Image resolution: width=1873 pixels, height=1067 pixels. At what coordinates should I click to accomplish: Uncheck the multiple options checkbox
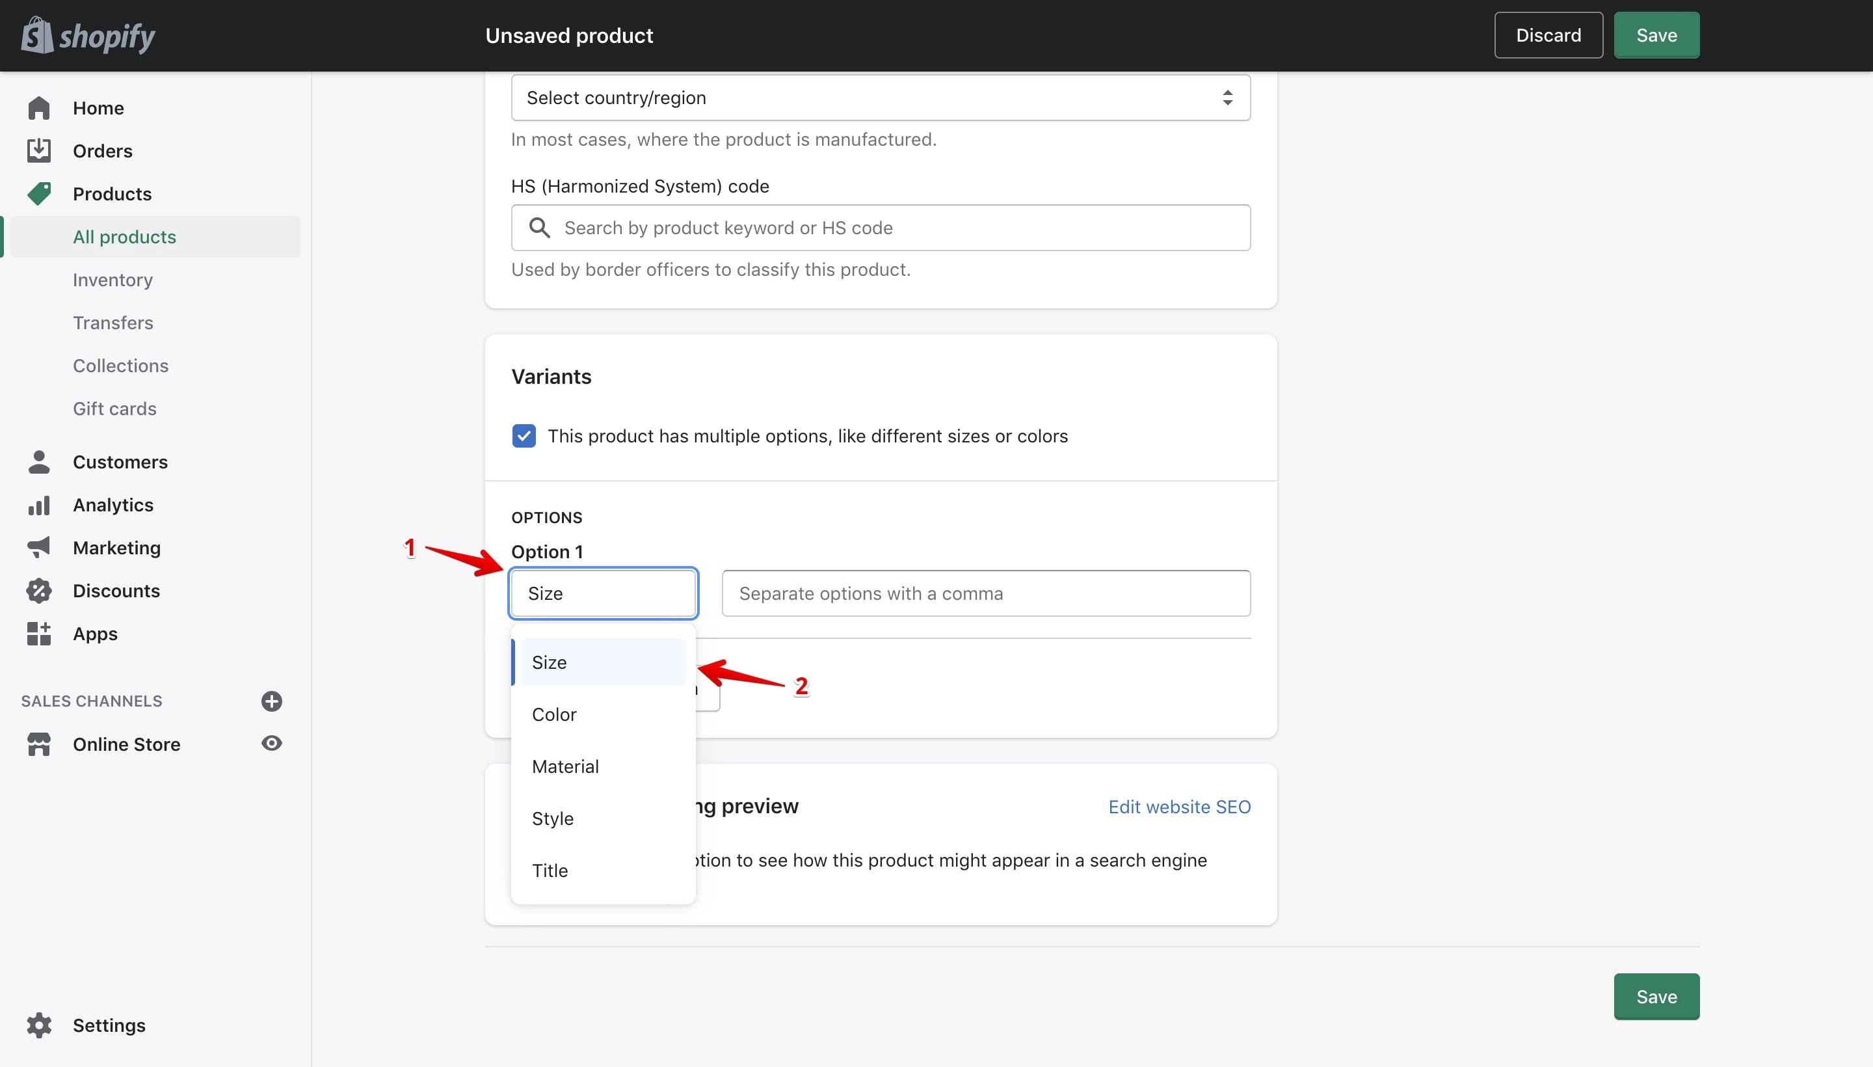(x=524, y=436)
